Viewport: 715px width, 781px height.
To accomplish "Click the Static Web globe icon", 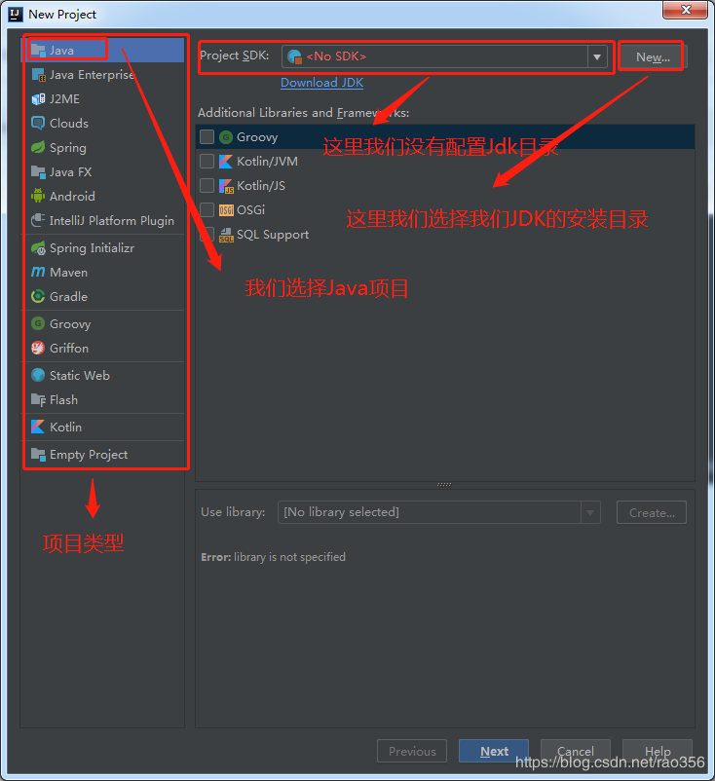I will pyautogui.click(x=38, y=375).
